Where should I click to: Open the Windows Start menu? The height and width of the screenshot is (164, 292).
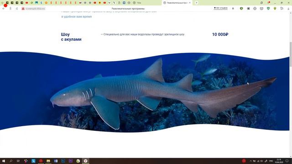(3, 161)
